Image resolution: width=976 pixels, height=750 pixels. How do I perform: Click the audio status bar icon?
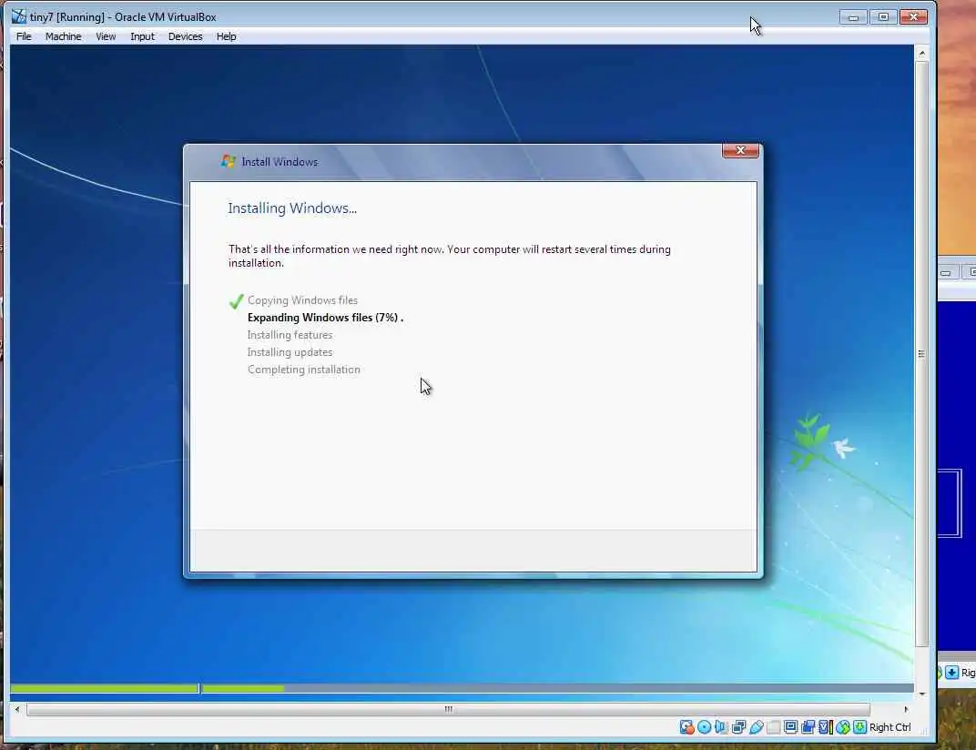(x=721, y=727)
